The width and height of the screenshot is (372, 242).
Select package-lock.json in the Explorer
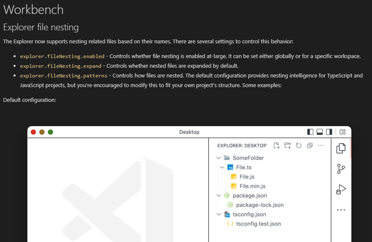pyautogui.click(x=270, y=205)
